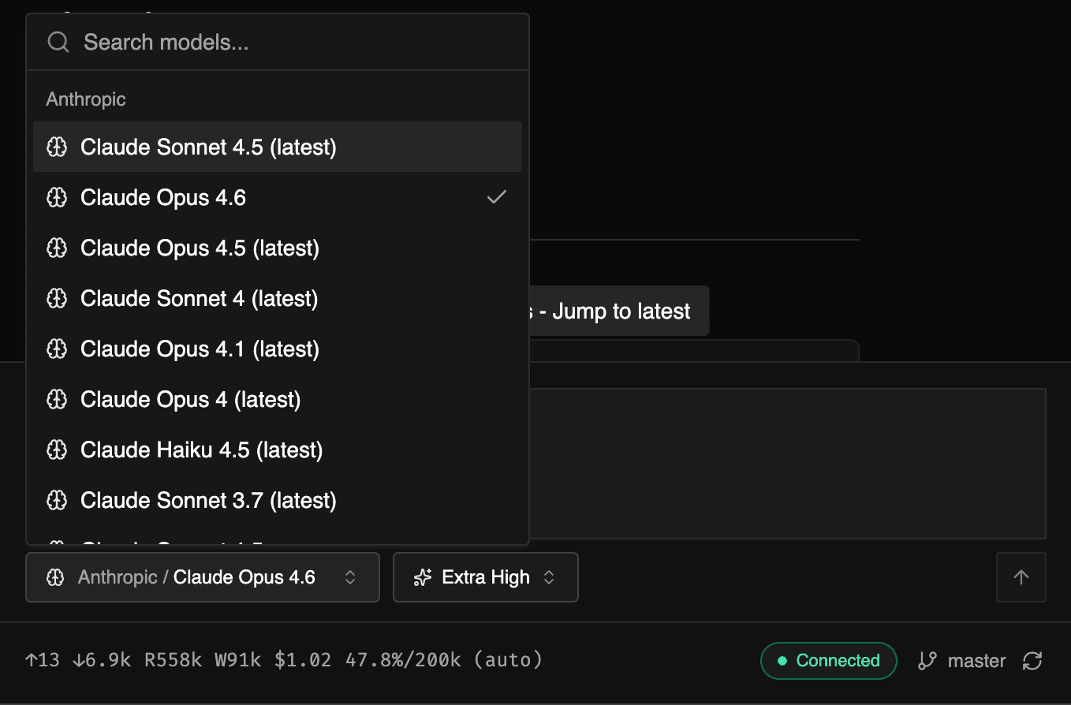The width and height of the screenshot is (1071, 705).
Task: Expand the Extra High effort dropdown
Action: (x=485, y=577)
